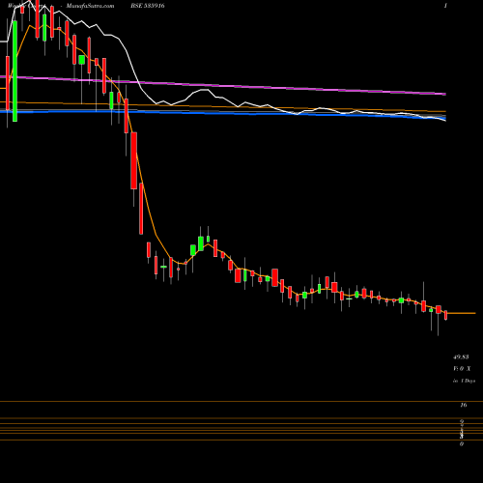This screenshot has height=483, width=483.
Task: Click the 'in 1 Days' label
Action: [x=464, y=381]
